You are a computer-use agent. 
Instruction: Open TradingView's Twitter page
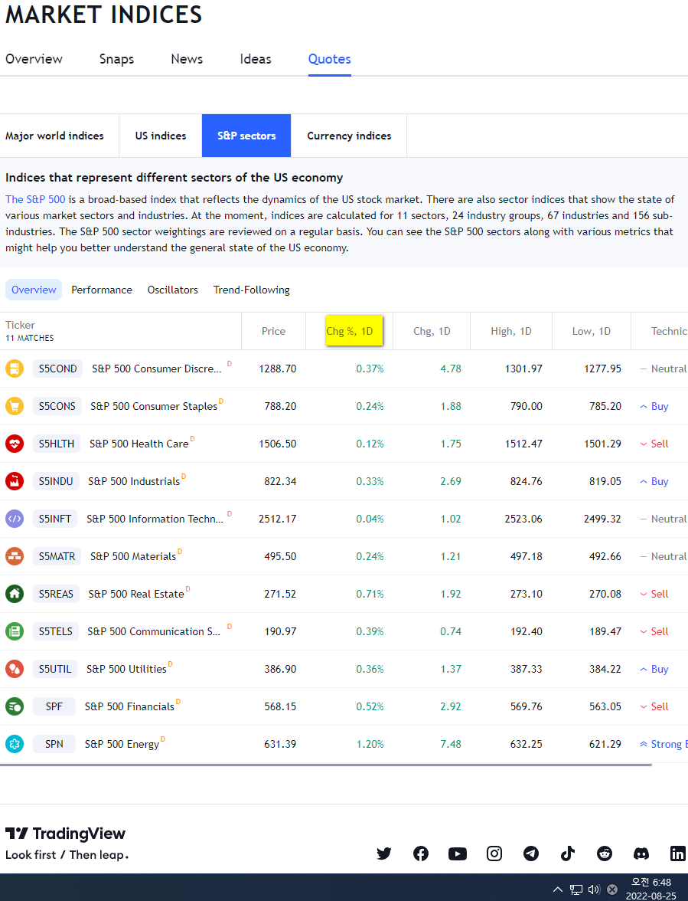click(x=384, y=853)
